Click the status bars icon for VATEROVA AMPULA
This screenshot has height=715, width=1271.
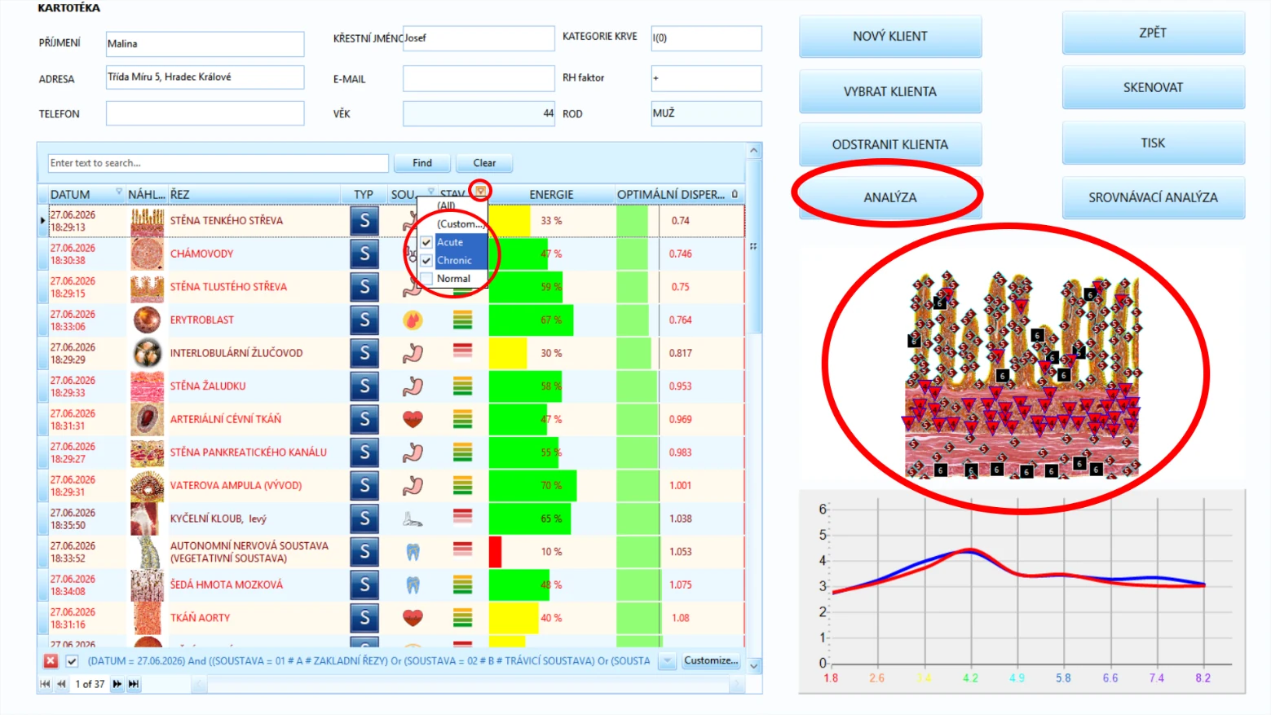(462, 485)
